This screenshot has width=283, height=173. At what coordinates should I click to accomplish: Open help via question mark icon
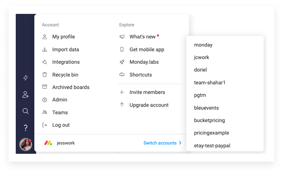tap(26, 128)
